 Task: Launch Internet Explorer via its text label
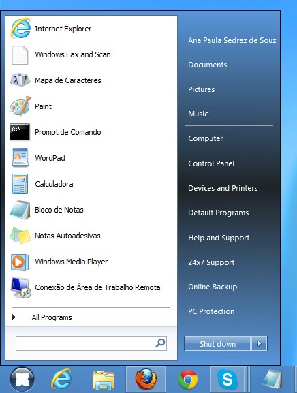coord(63,29)
